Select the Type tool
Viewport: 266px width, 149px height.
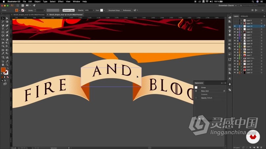click(x=3, y=29)
